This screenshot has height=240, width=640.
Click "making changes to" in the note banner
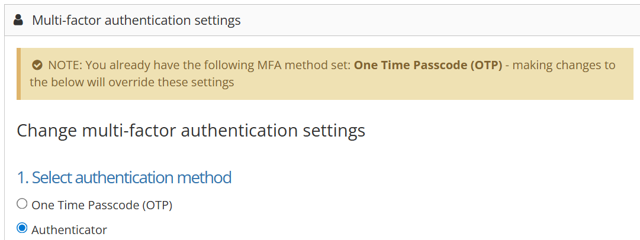564,65
